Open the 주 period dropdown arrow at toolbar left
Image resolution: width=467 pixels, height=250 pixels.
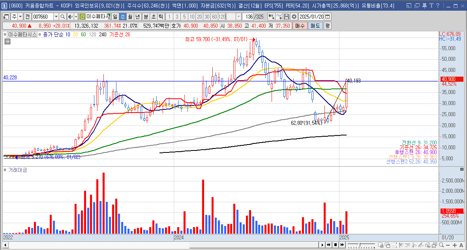pyautogui.click(x=20, y=17)
